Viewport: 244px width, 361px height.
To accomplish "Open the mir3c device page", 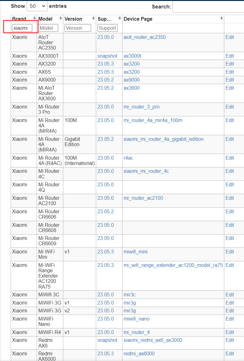I will (129, 295).
